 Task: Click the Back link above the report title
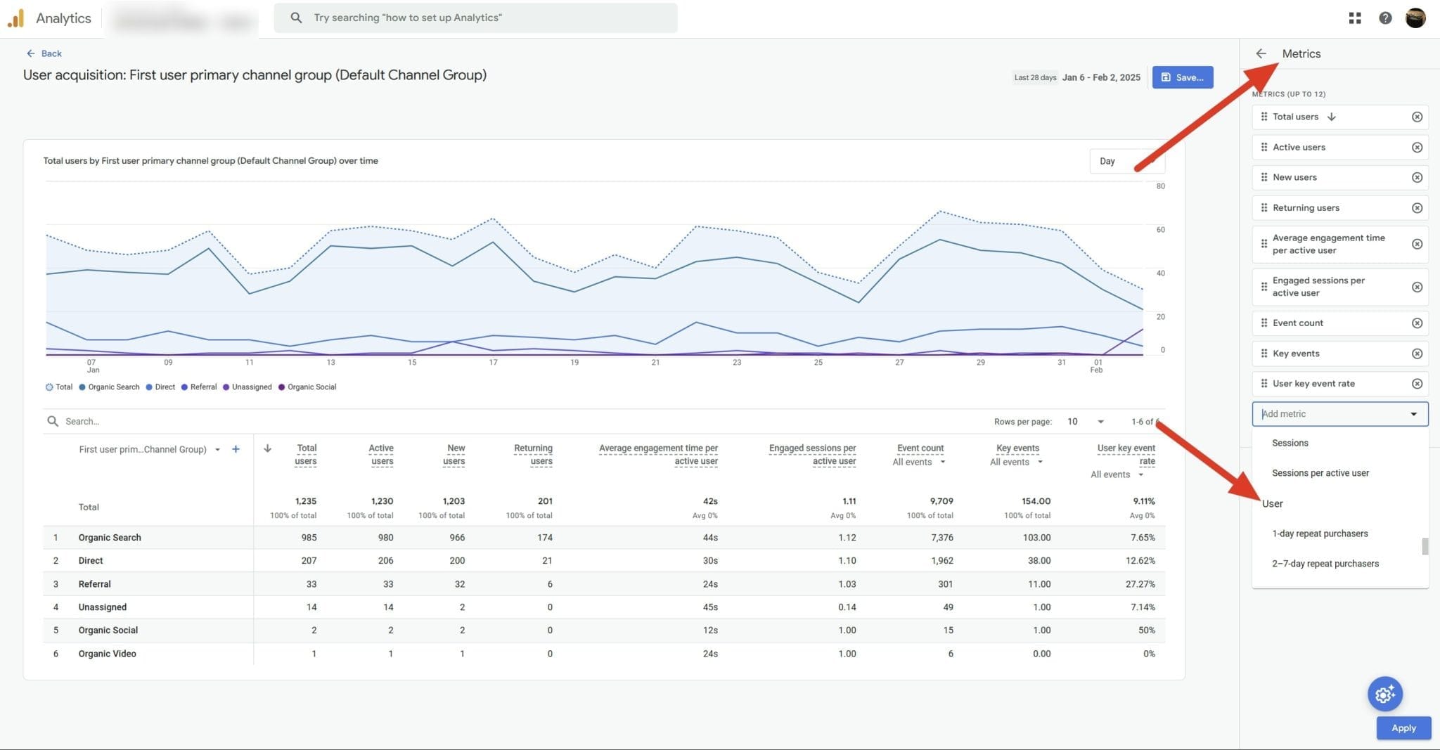click(45, 53)
